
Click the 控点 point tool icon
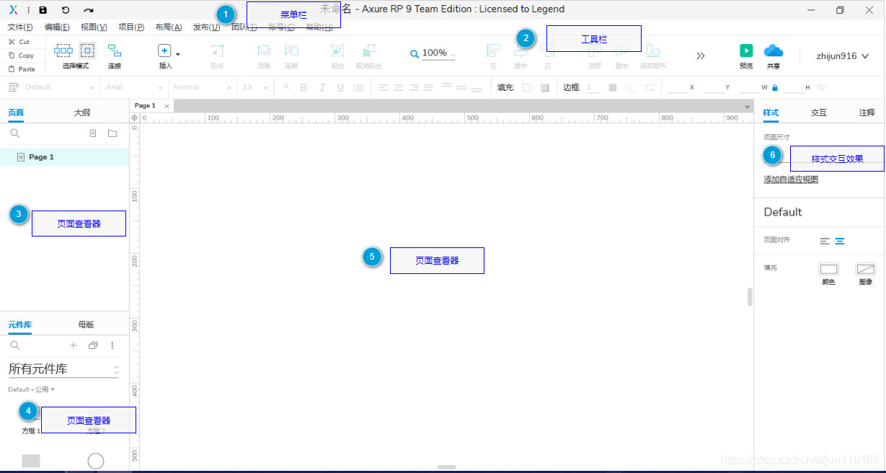pos(217,51)
